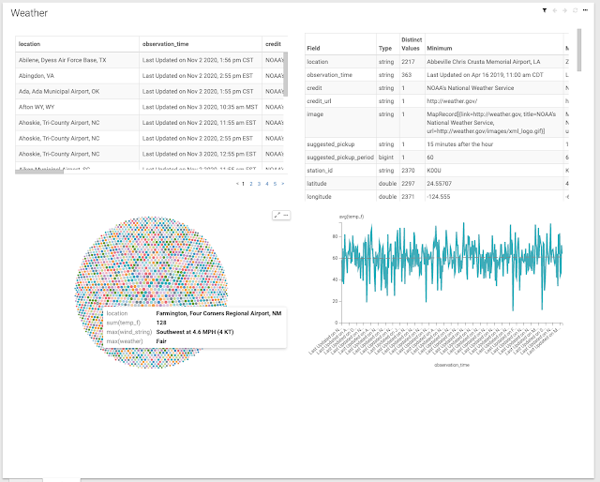Sort by the credit column header

click(x=275, y=44)
